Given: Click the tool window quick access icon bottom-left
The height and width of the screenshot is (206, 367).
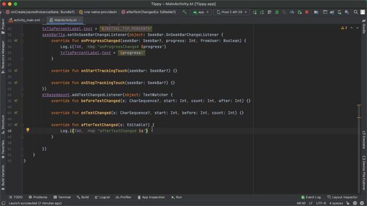Looking at the screenshot, I should click(x=3, y=203).
